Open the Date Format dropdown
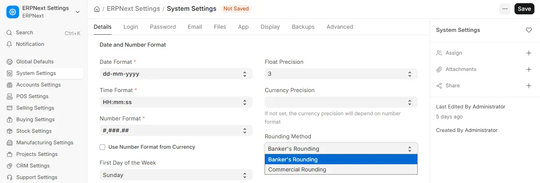The image size is (540, 183). pyautogui.click(x=176, y=74)
